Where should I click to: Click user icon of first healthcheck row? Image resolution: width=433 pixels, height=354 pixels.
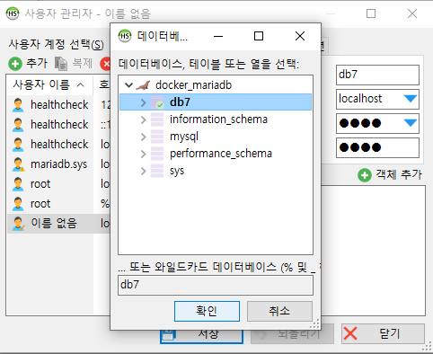(x=18, y=105)
